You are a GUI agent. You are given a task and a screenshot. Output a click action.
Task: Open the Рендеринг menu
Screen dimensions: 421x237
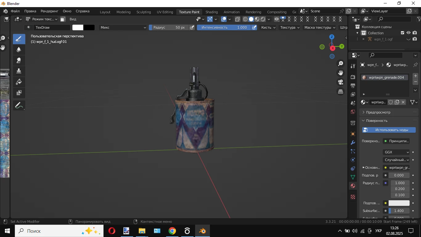49,11
